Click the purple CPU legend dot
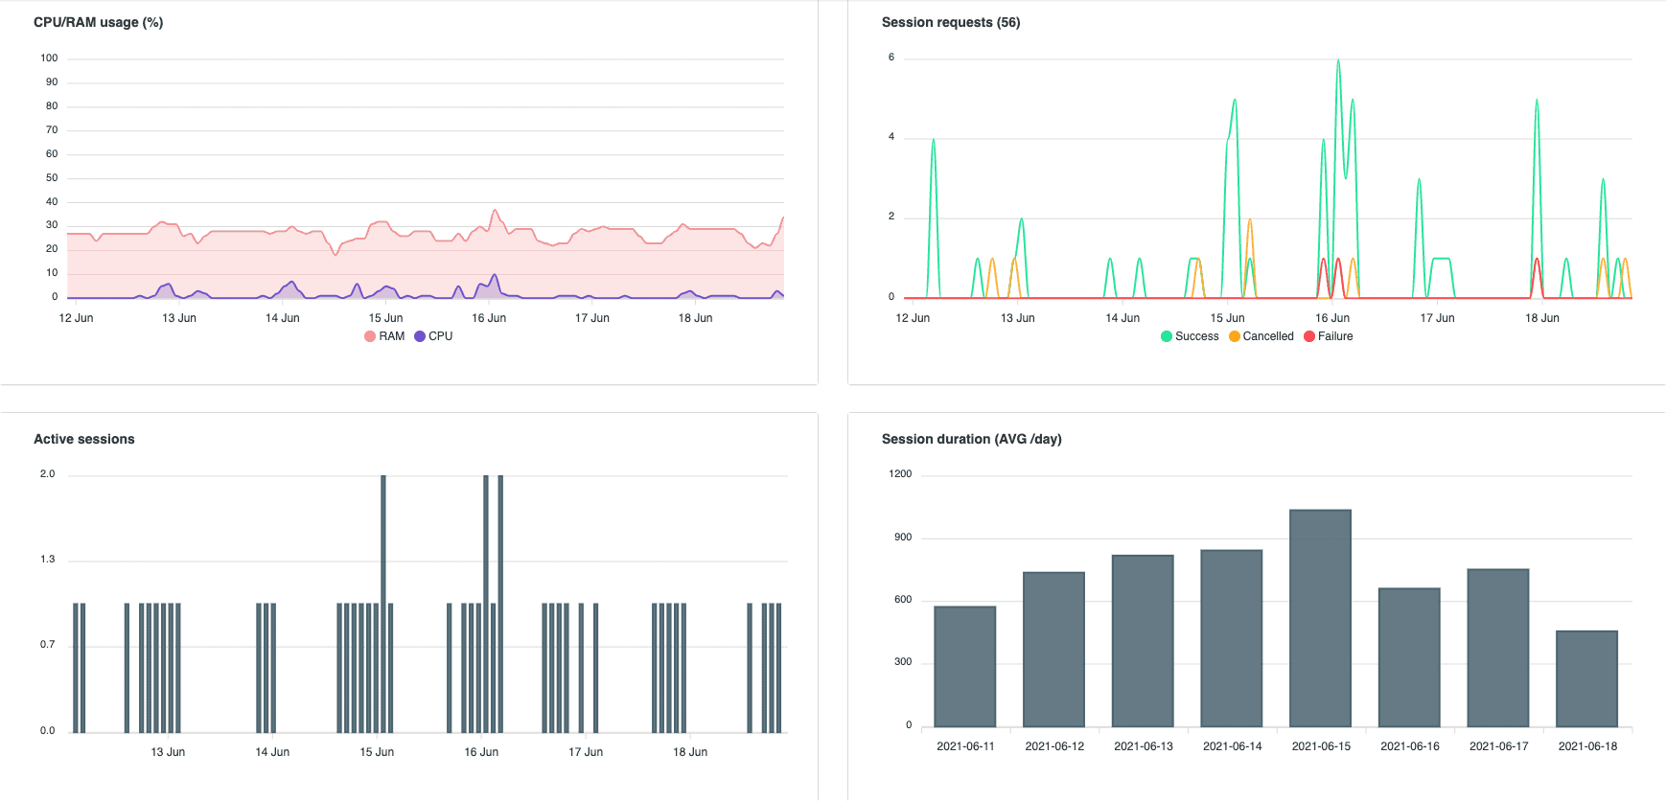 420,336
